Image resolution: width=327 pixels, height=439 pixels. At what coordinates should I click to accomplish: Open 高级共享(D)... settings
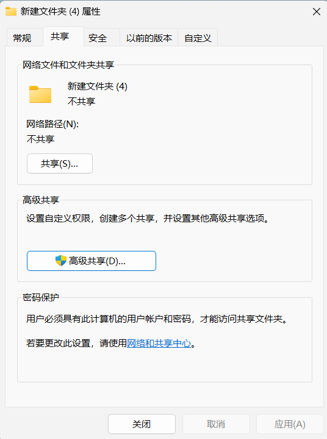92,261
